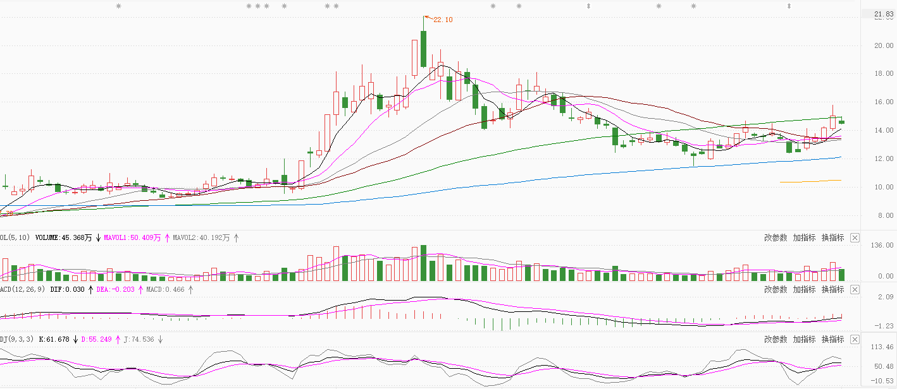Click 改参数 in the KDJ panel

(776, 340)
